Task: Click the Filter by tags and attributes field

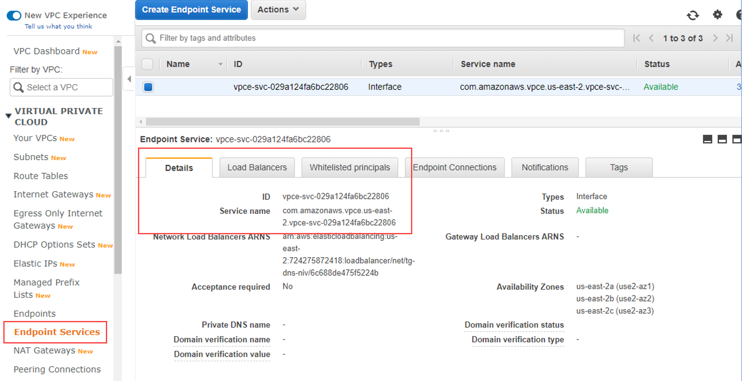Action: point(383,38)
